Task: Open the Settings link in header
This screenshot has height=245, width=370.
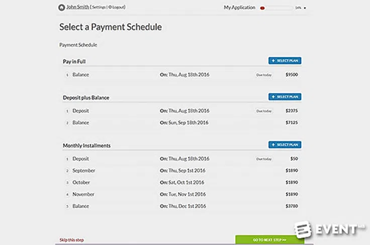Action: coord(99,8)
